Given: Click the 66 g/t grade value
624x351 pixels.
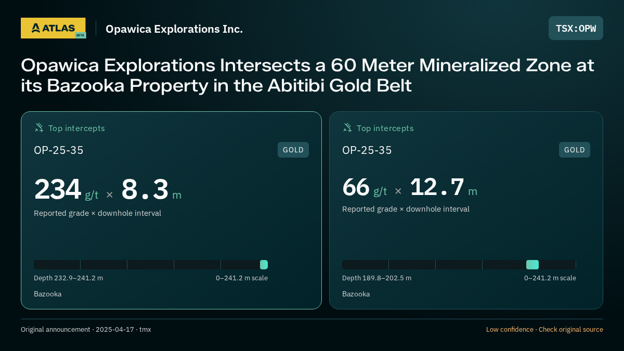Looking at the screenshot, I should tap(365, 187).
